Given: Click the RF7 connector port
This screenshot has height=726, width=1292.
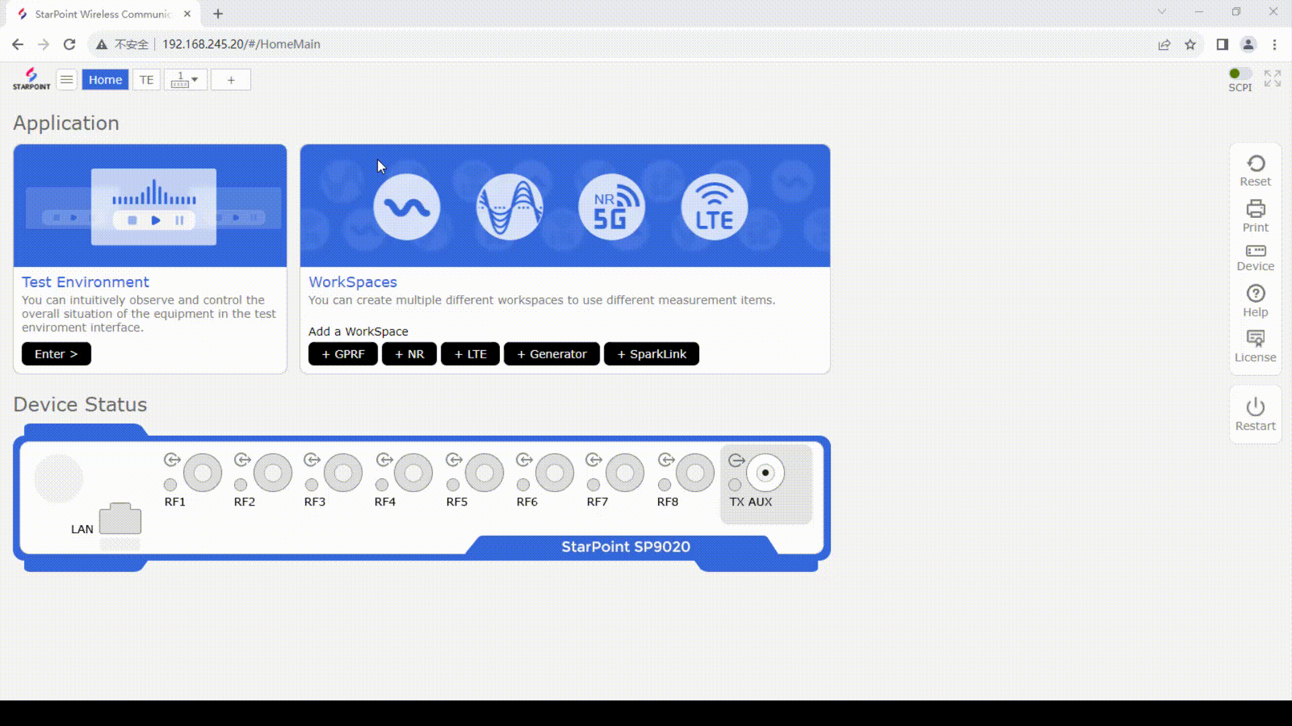Looking at the screenshot, I should click(x=624, y=473).
